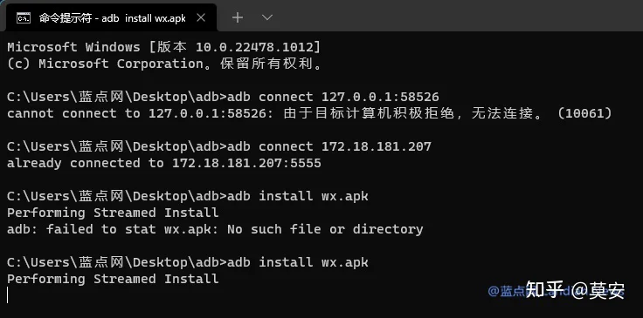Click the Command Prompt icon in the tab
Viewport: 643px width, 318px height.
tap(24, 17)
